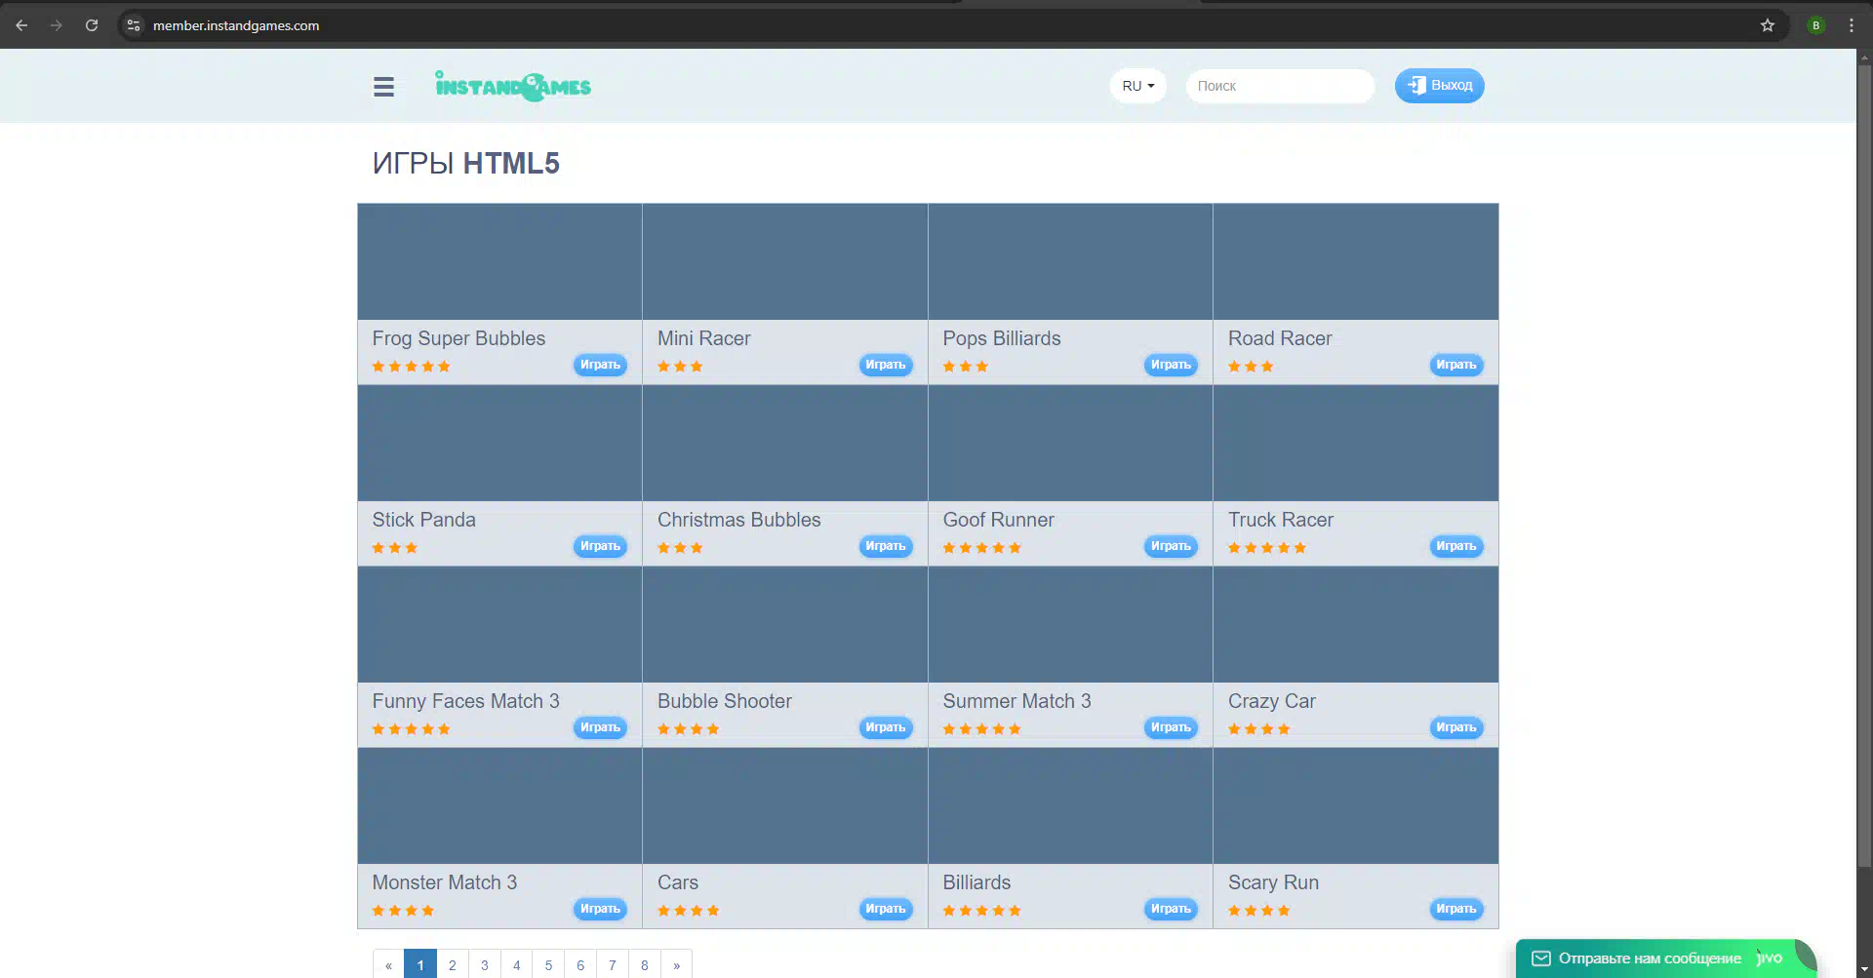Go to pagination page 6

[x=580, y=965]
